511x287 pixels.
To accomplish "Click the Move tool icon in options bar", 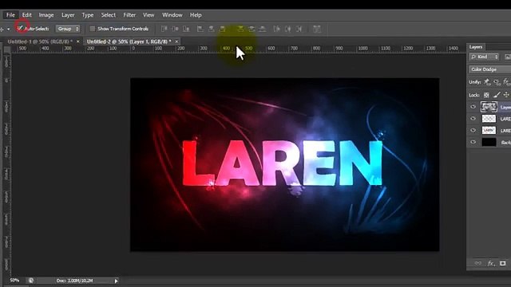I will tap(2, 29).
